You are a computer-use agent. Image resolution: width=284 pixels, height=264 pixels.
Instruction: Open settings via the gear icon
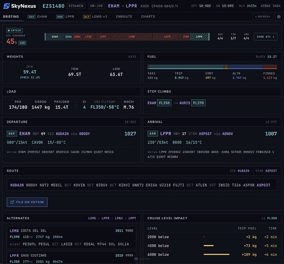click(279, 16)
